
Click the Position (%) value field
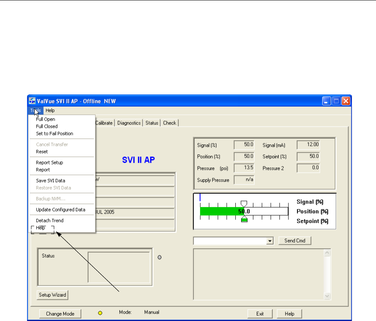coord(244,157)
